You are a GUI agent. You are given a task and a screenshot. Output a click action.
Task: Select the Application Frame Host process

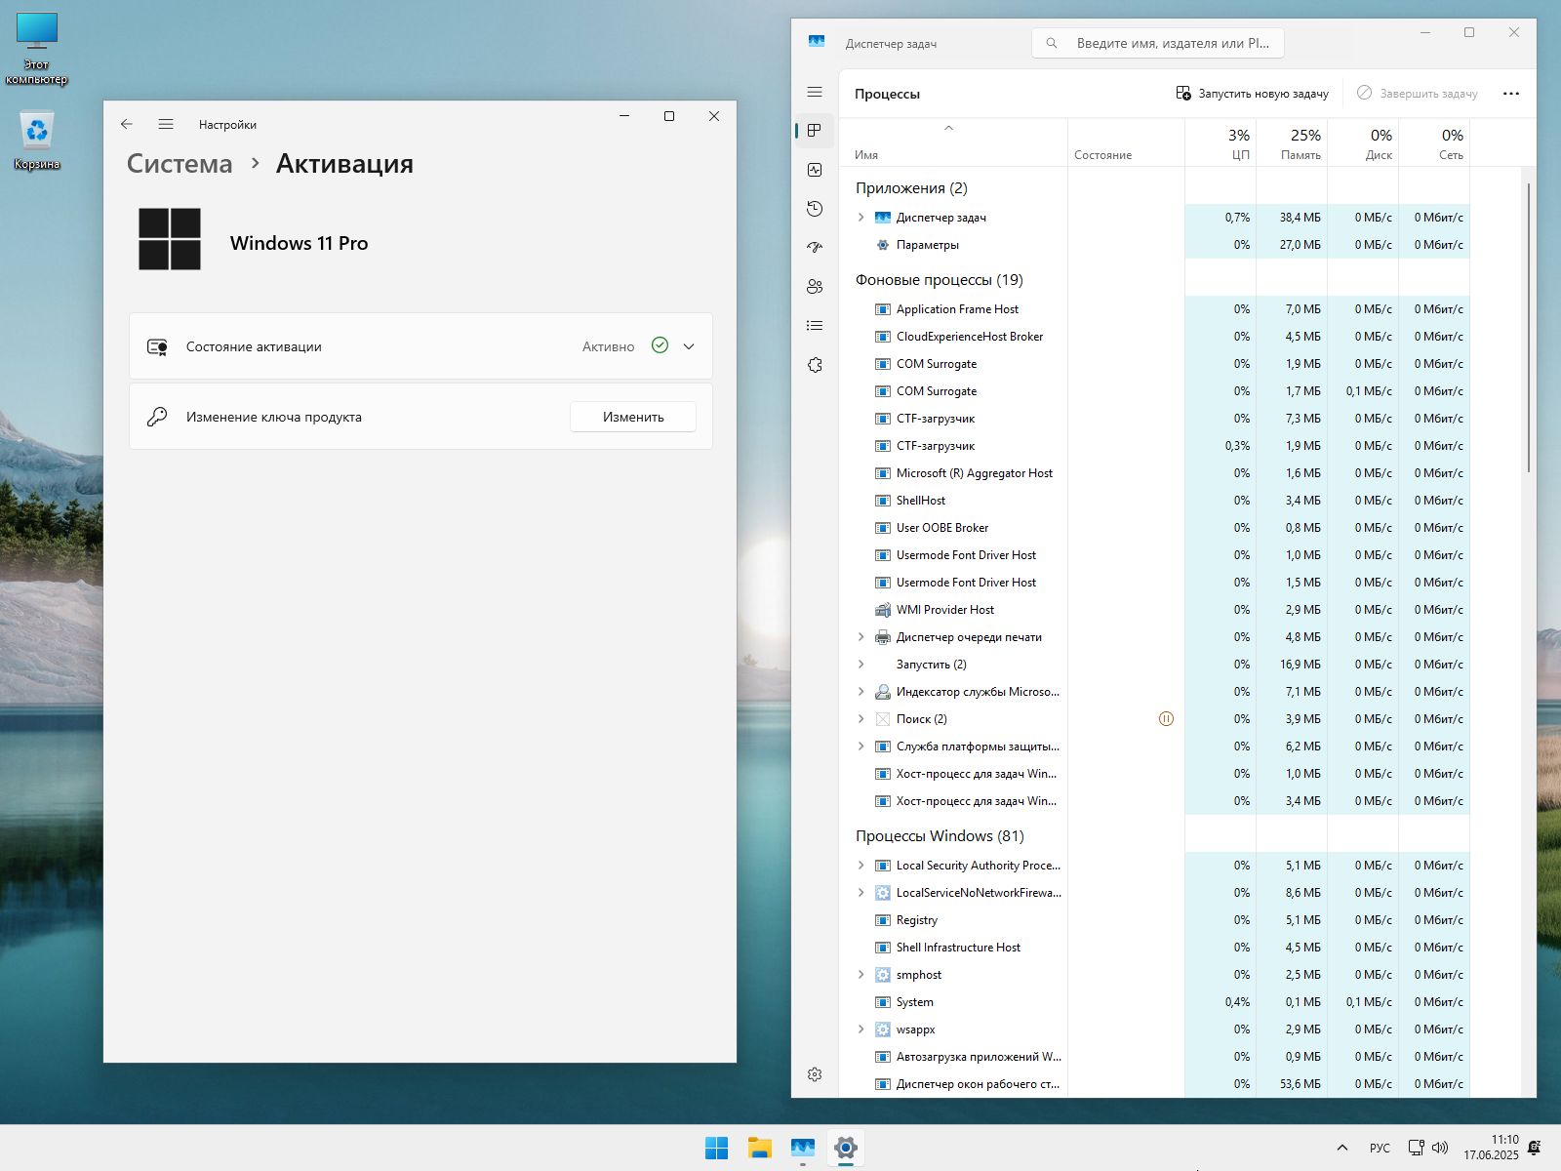1154,309
